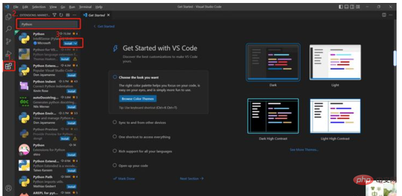Click the filter extensions funnel icon
This screenshot has width=402, height=196.
[x=54, y=15]
